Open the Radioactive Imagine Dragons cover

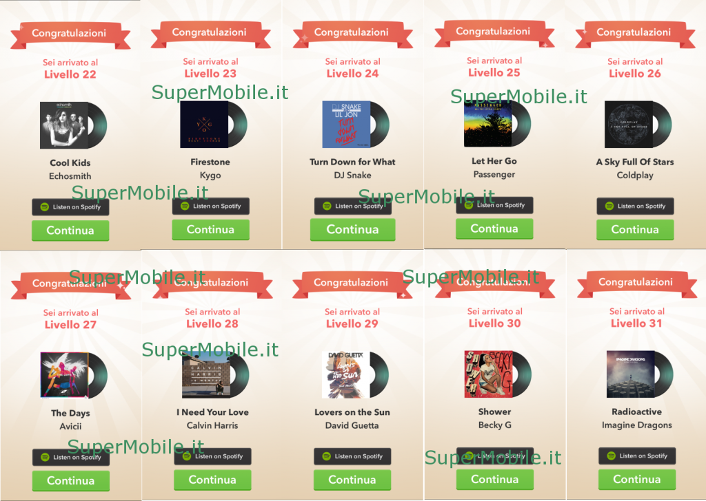[x=631, y=374]
